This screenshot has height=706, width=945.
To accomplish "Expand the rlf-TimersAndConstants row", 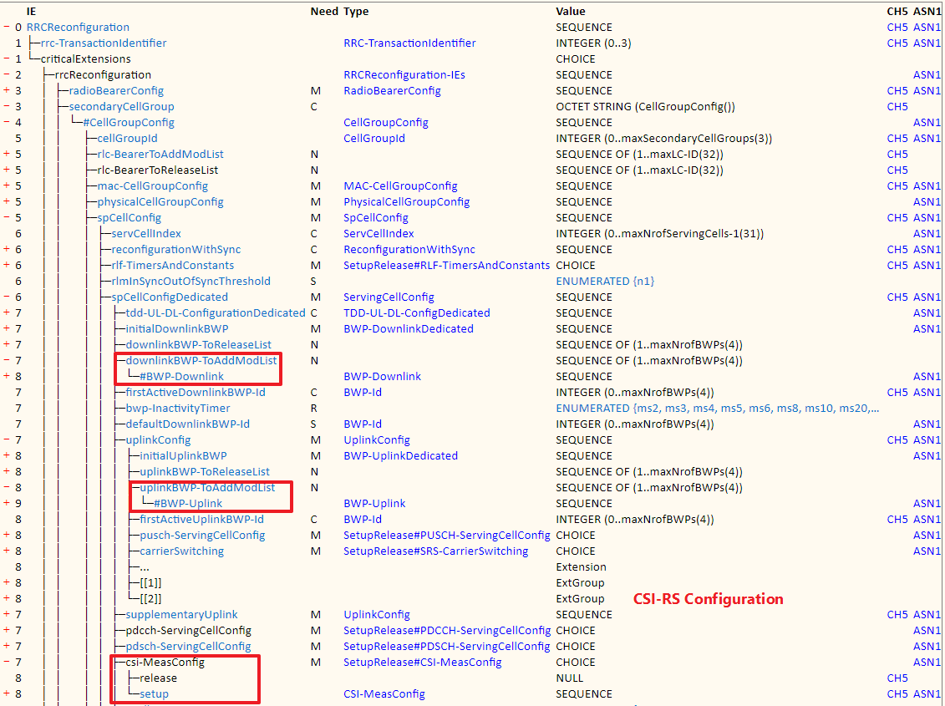I will click(x=7, y=266).
